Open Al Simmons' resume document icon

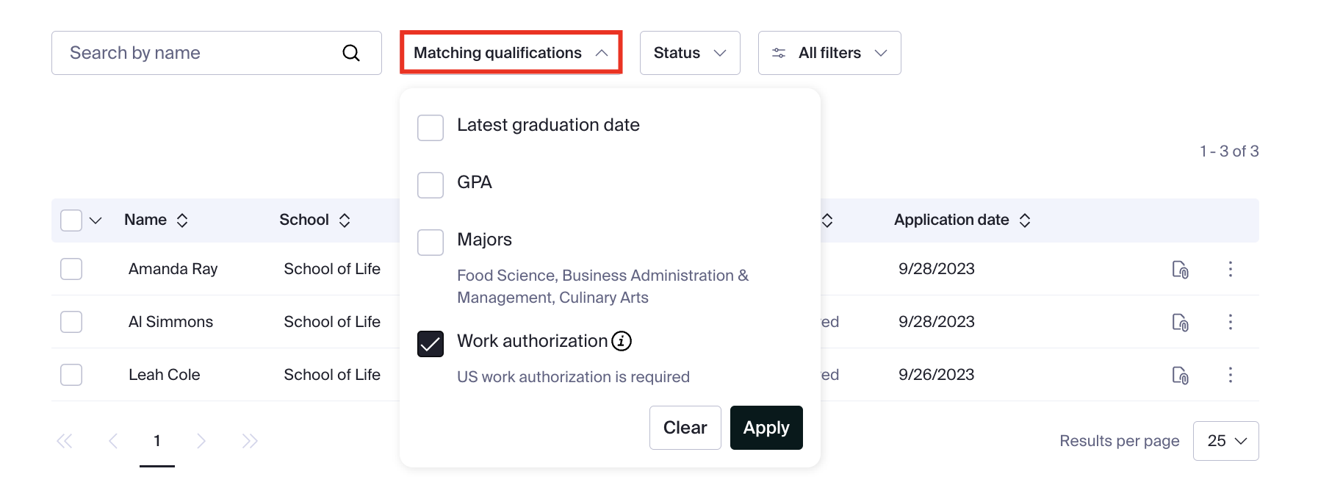[x=1180, y=323]
